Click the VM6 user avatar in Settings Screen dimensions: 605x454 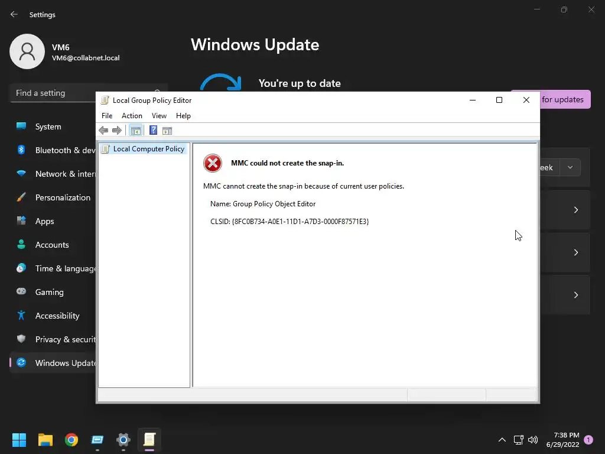(27, 51)
